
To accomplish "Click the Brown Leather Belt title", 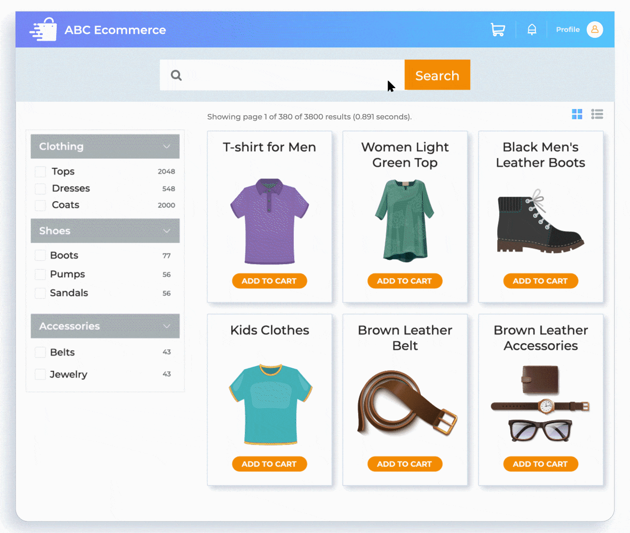I will [405, 338].
